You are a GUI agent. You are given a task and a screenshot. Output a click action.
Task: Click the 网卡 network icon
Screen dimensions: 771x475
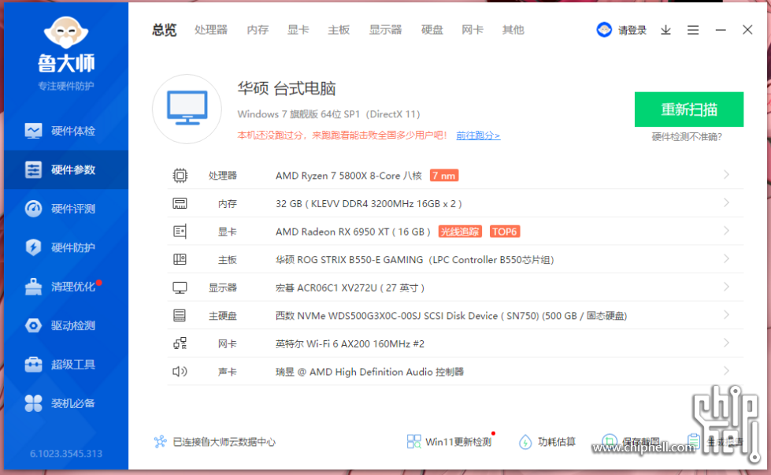click(x=180, y=343)
